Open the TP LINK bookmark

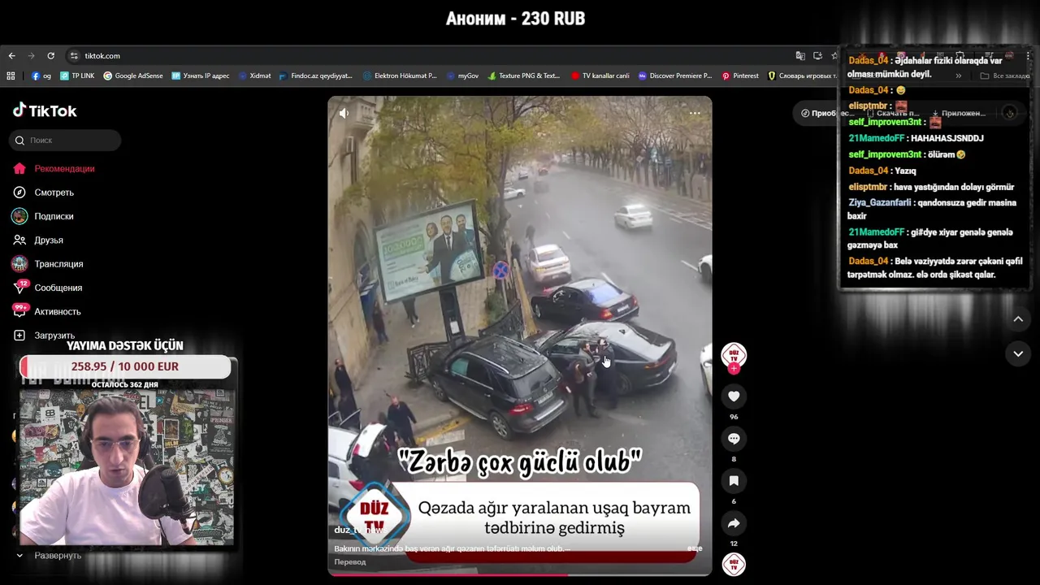[x=77, y=76]
